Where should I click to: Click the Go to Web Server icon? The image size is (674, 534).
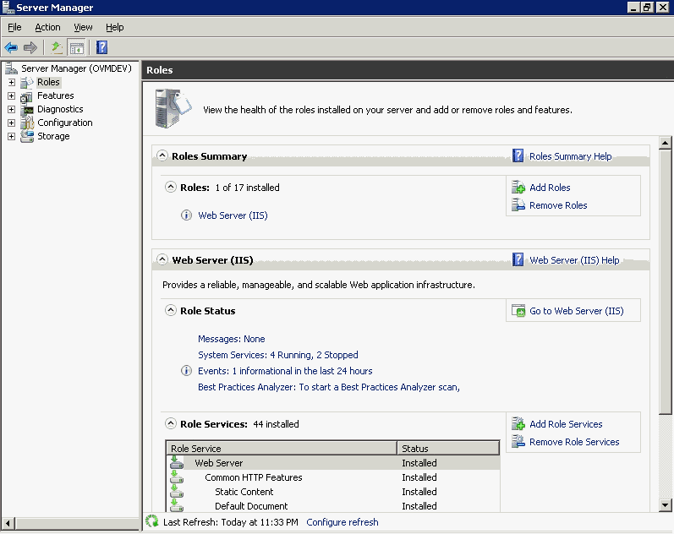(518, 311)
